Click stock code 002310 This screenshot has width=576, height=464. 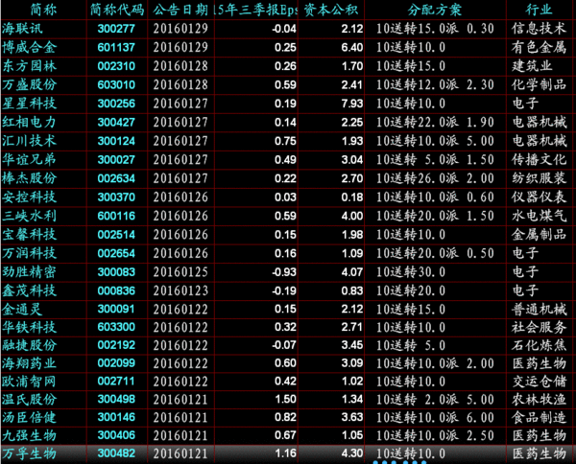click(116, 66)
